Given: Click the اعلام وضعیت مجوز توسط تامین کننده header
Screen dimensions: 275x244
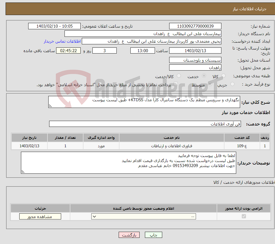Looking at the screenshot, I should tap(144, 208).
